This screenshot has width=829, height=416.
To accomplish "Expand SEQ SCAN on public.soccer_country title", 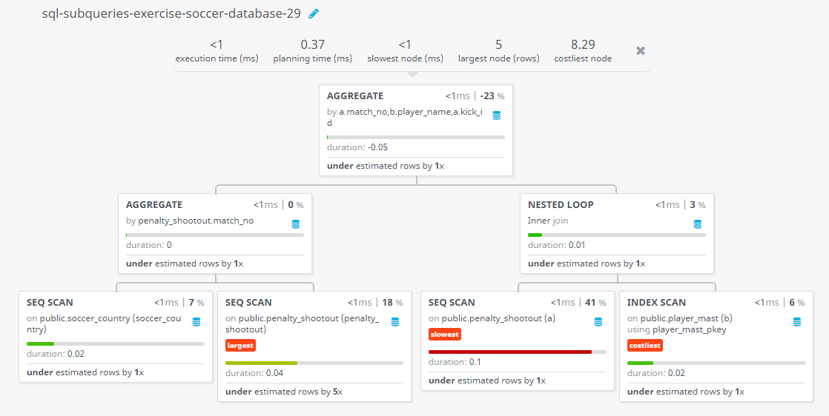I will pyautogui.click(x=50, y=303).
